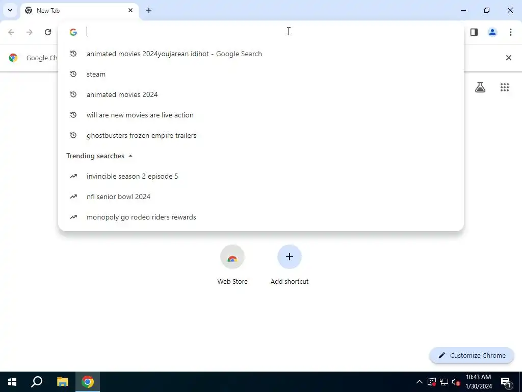The image size is (522, 392).
Task: Select the 'steam' history suggestion
Action: click(x=261, y=74)
